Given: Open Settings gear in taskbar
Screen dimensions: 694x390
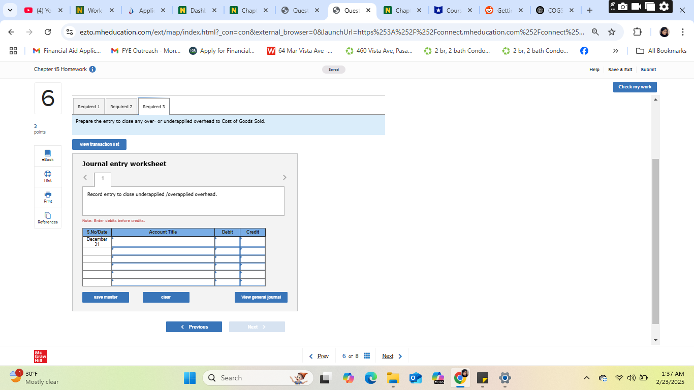Looking at the screenshot, I should pyautogui.click(x=504, y=378).
